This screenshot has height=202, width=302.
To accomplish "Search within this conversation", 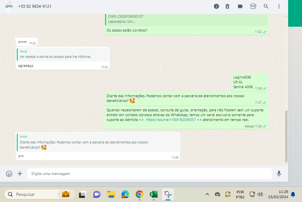I will tap(266, 6).
